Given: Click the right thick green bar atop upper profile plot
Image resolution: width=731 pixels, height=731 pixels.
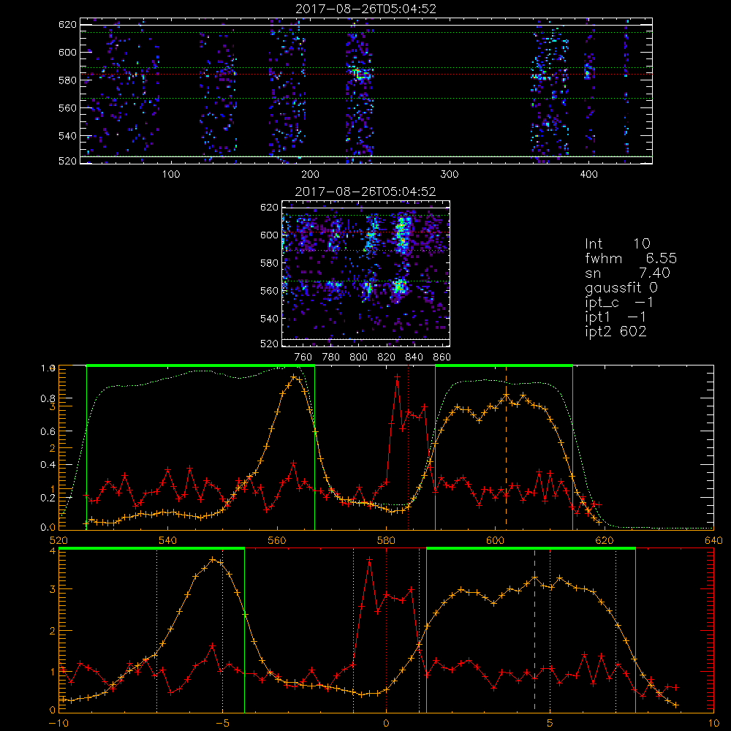Looking at the screenshot, I should click(504, 365).
